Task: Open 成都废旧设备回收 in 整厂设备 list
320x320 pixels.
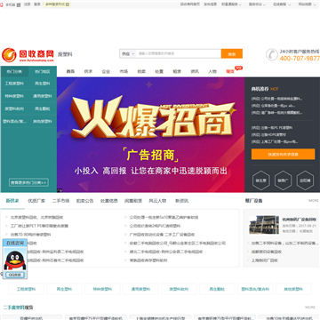Action: click(267, 252)
